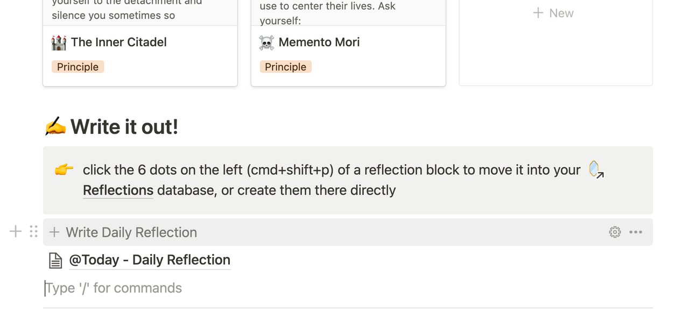The image size is (689, 335).
Task: Click the six-dot block drag handle
Action: pos(33,232)
